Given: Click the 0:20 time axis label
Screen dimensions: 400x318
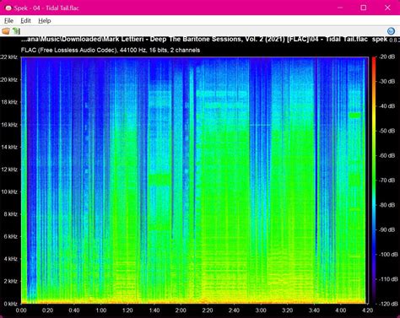Looking at the screenshot, I should (x=47, y=310).
